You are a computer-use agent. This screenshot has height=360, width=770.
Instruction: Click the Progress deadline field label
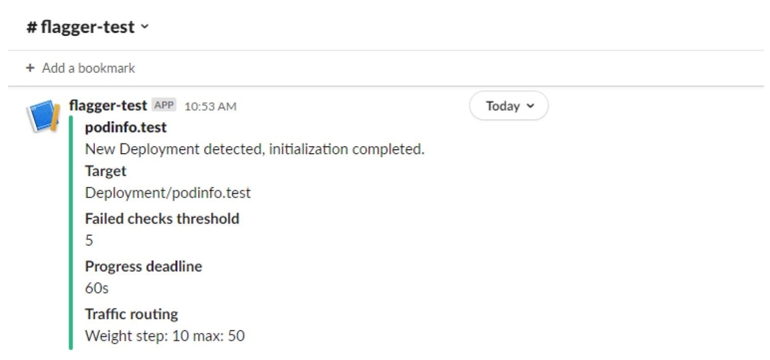pos(143,266)
